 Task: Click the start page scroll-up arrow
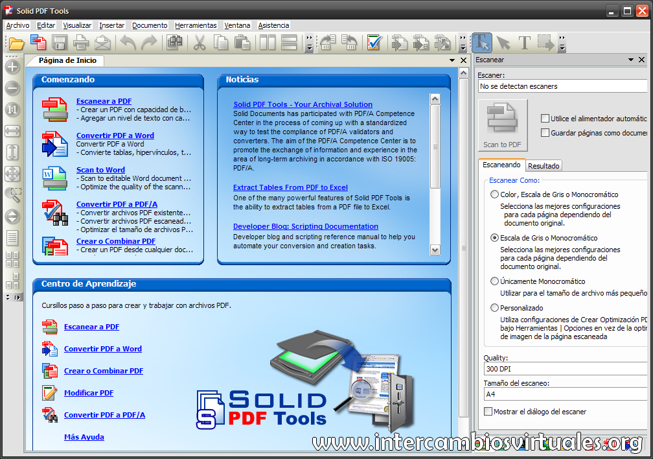pos(464,73)
